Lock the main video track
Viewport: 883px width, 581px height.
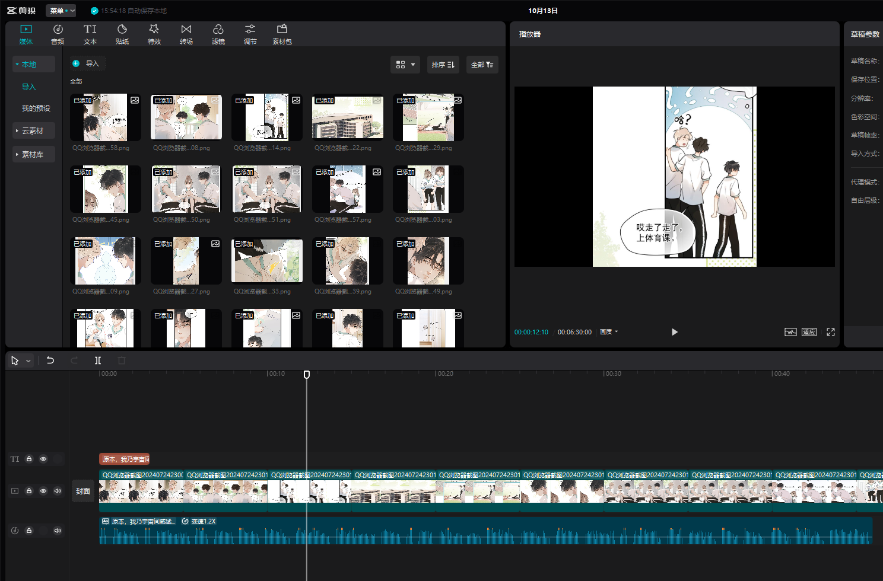[x=29, y=491]
